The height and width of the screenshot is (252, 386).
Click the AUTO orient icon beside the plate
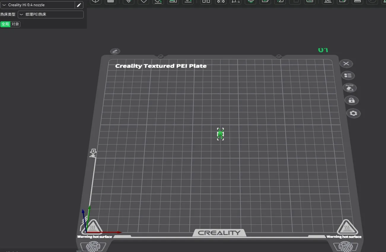click(350, 88)
